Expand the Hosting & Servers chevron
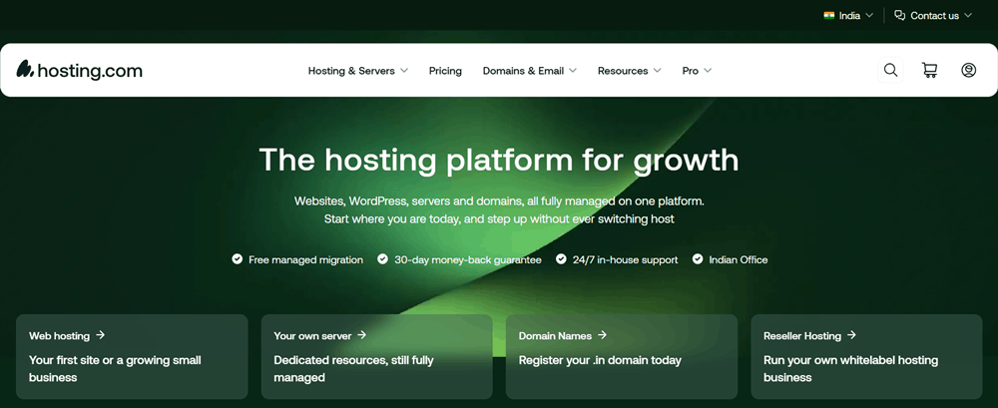 (x=404, y=71)
